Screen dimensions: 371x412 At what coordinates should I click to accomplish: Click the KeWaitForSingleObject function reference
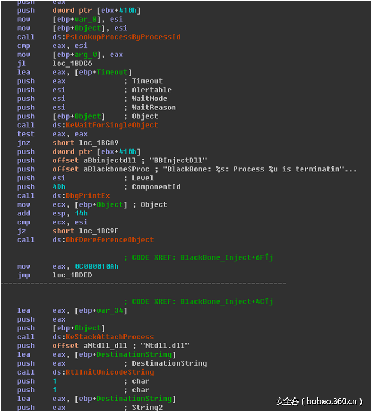[112, 125]
